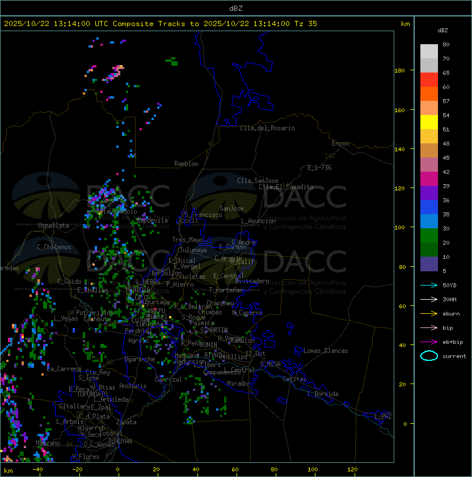
Task: Click the 'Lomas_Blancas' map label
Action: coord(326,351)
